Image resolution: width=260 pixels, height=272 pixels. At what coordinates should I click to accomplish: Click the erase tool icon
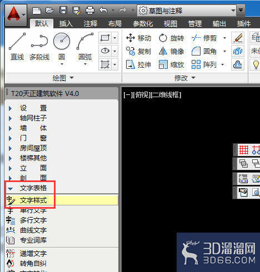pyautogui.click(x=238, y=38)
